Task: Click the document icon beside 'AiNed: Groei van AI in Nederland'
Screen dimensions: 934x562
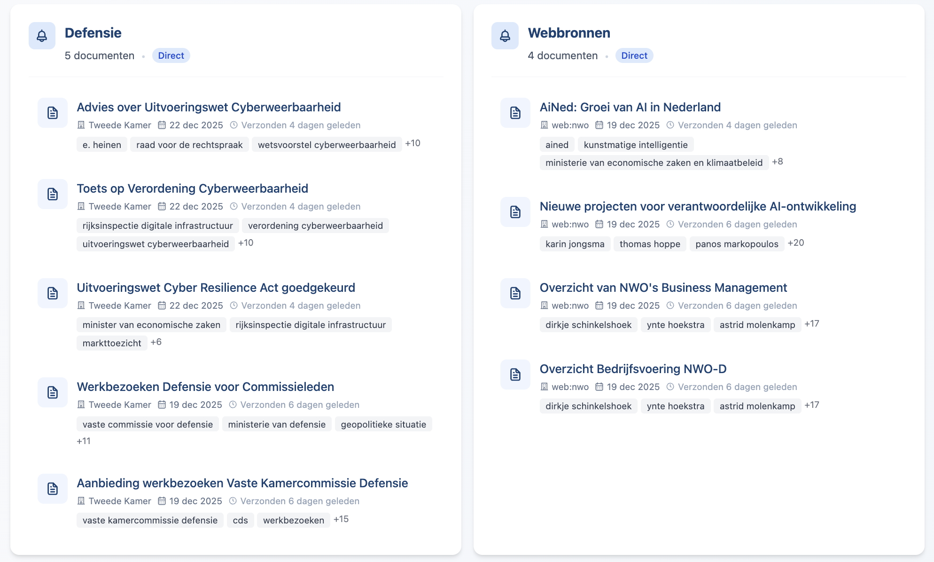Action: tap(515, 113)
